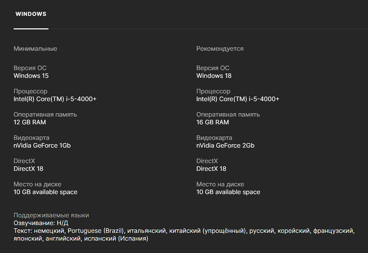Click the recommended OS value Windows 18
The image size is (368, 253).
[x=214, y=76]
